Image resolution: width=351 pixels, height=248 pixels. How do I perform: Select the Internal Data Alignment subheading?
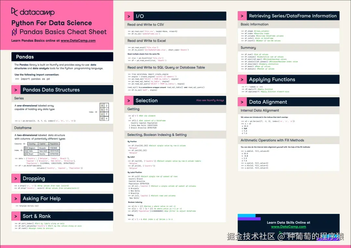tap(260, 110)
